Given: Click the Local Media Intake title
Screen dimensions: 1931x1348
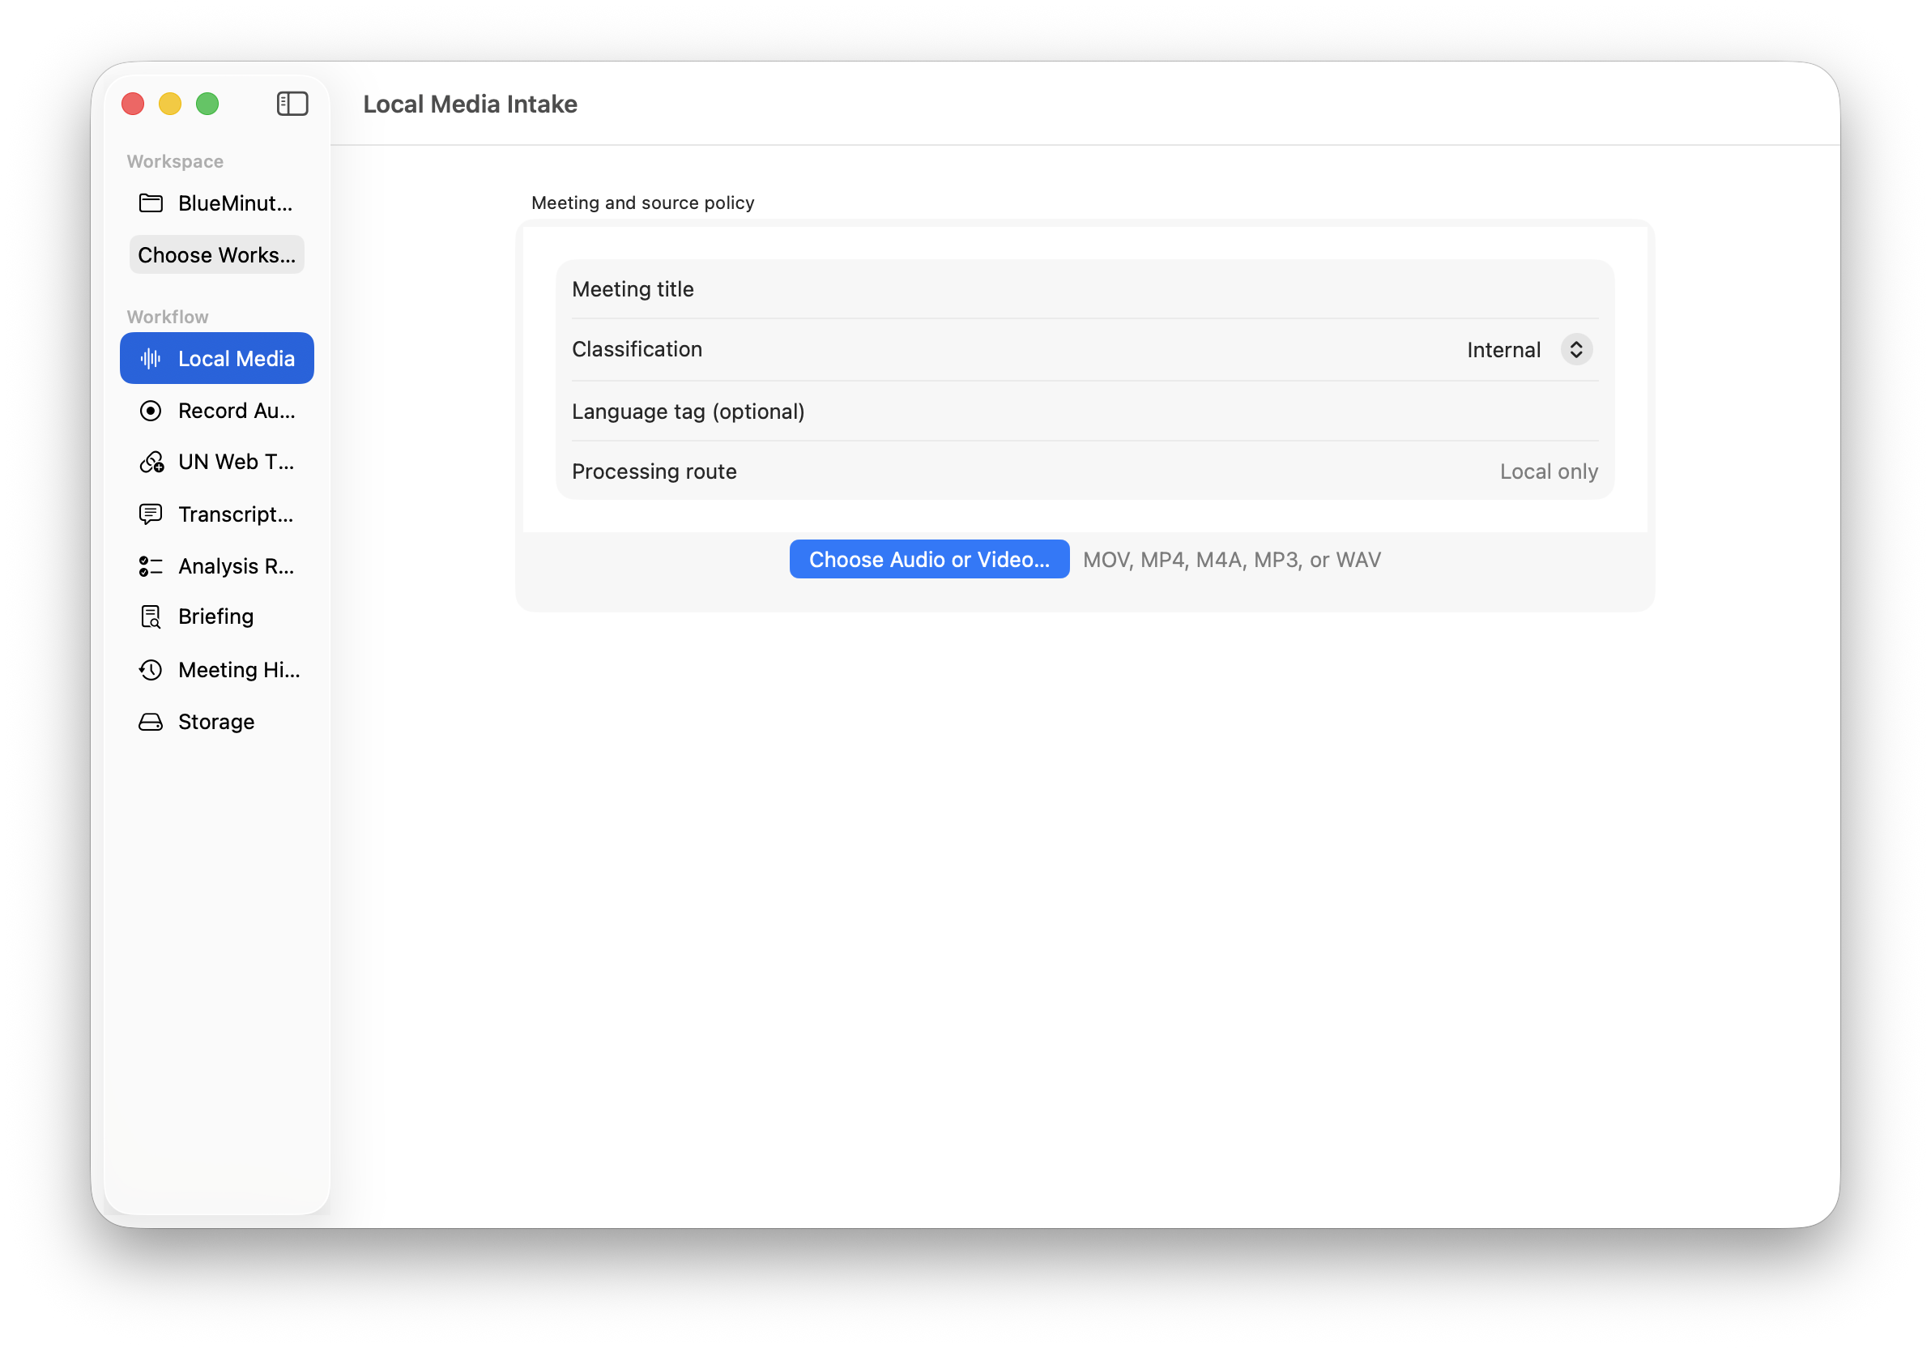Looking at the screenshot, I should click(470, 104).
